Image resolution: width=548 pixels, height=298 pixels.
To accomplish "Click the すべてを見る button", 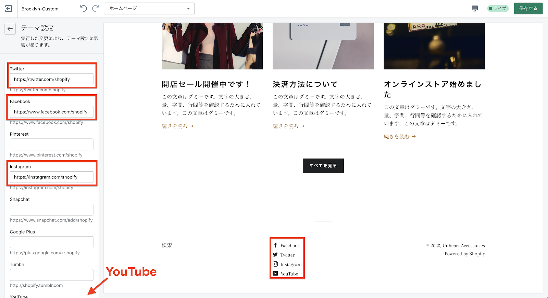I will (323, 166).
